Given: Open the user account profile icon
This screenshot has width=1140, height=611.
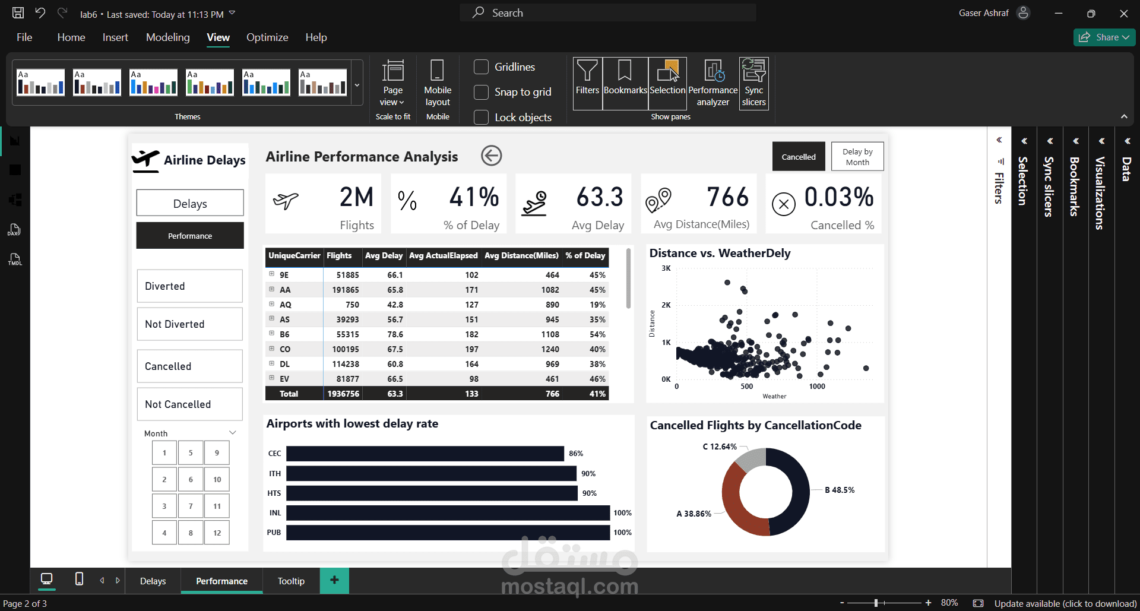Looking at the screenshot, I should point(1023,13).
